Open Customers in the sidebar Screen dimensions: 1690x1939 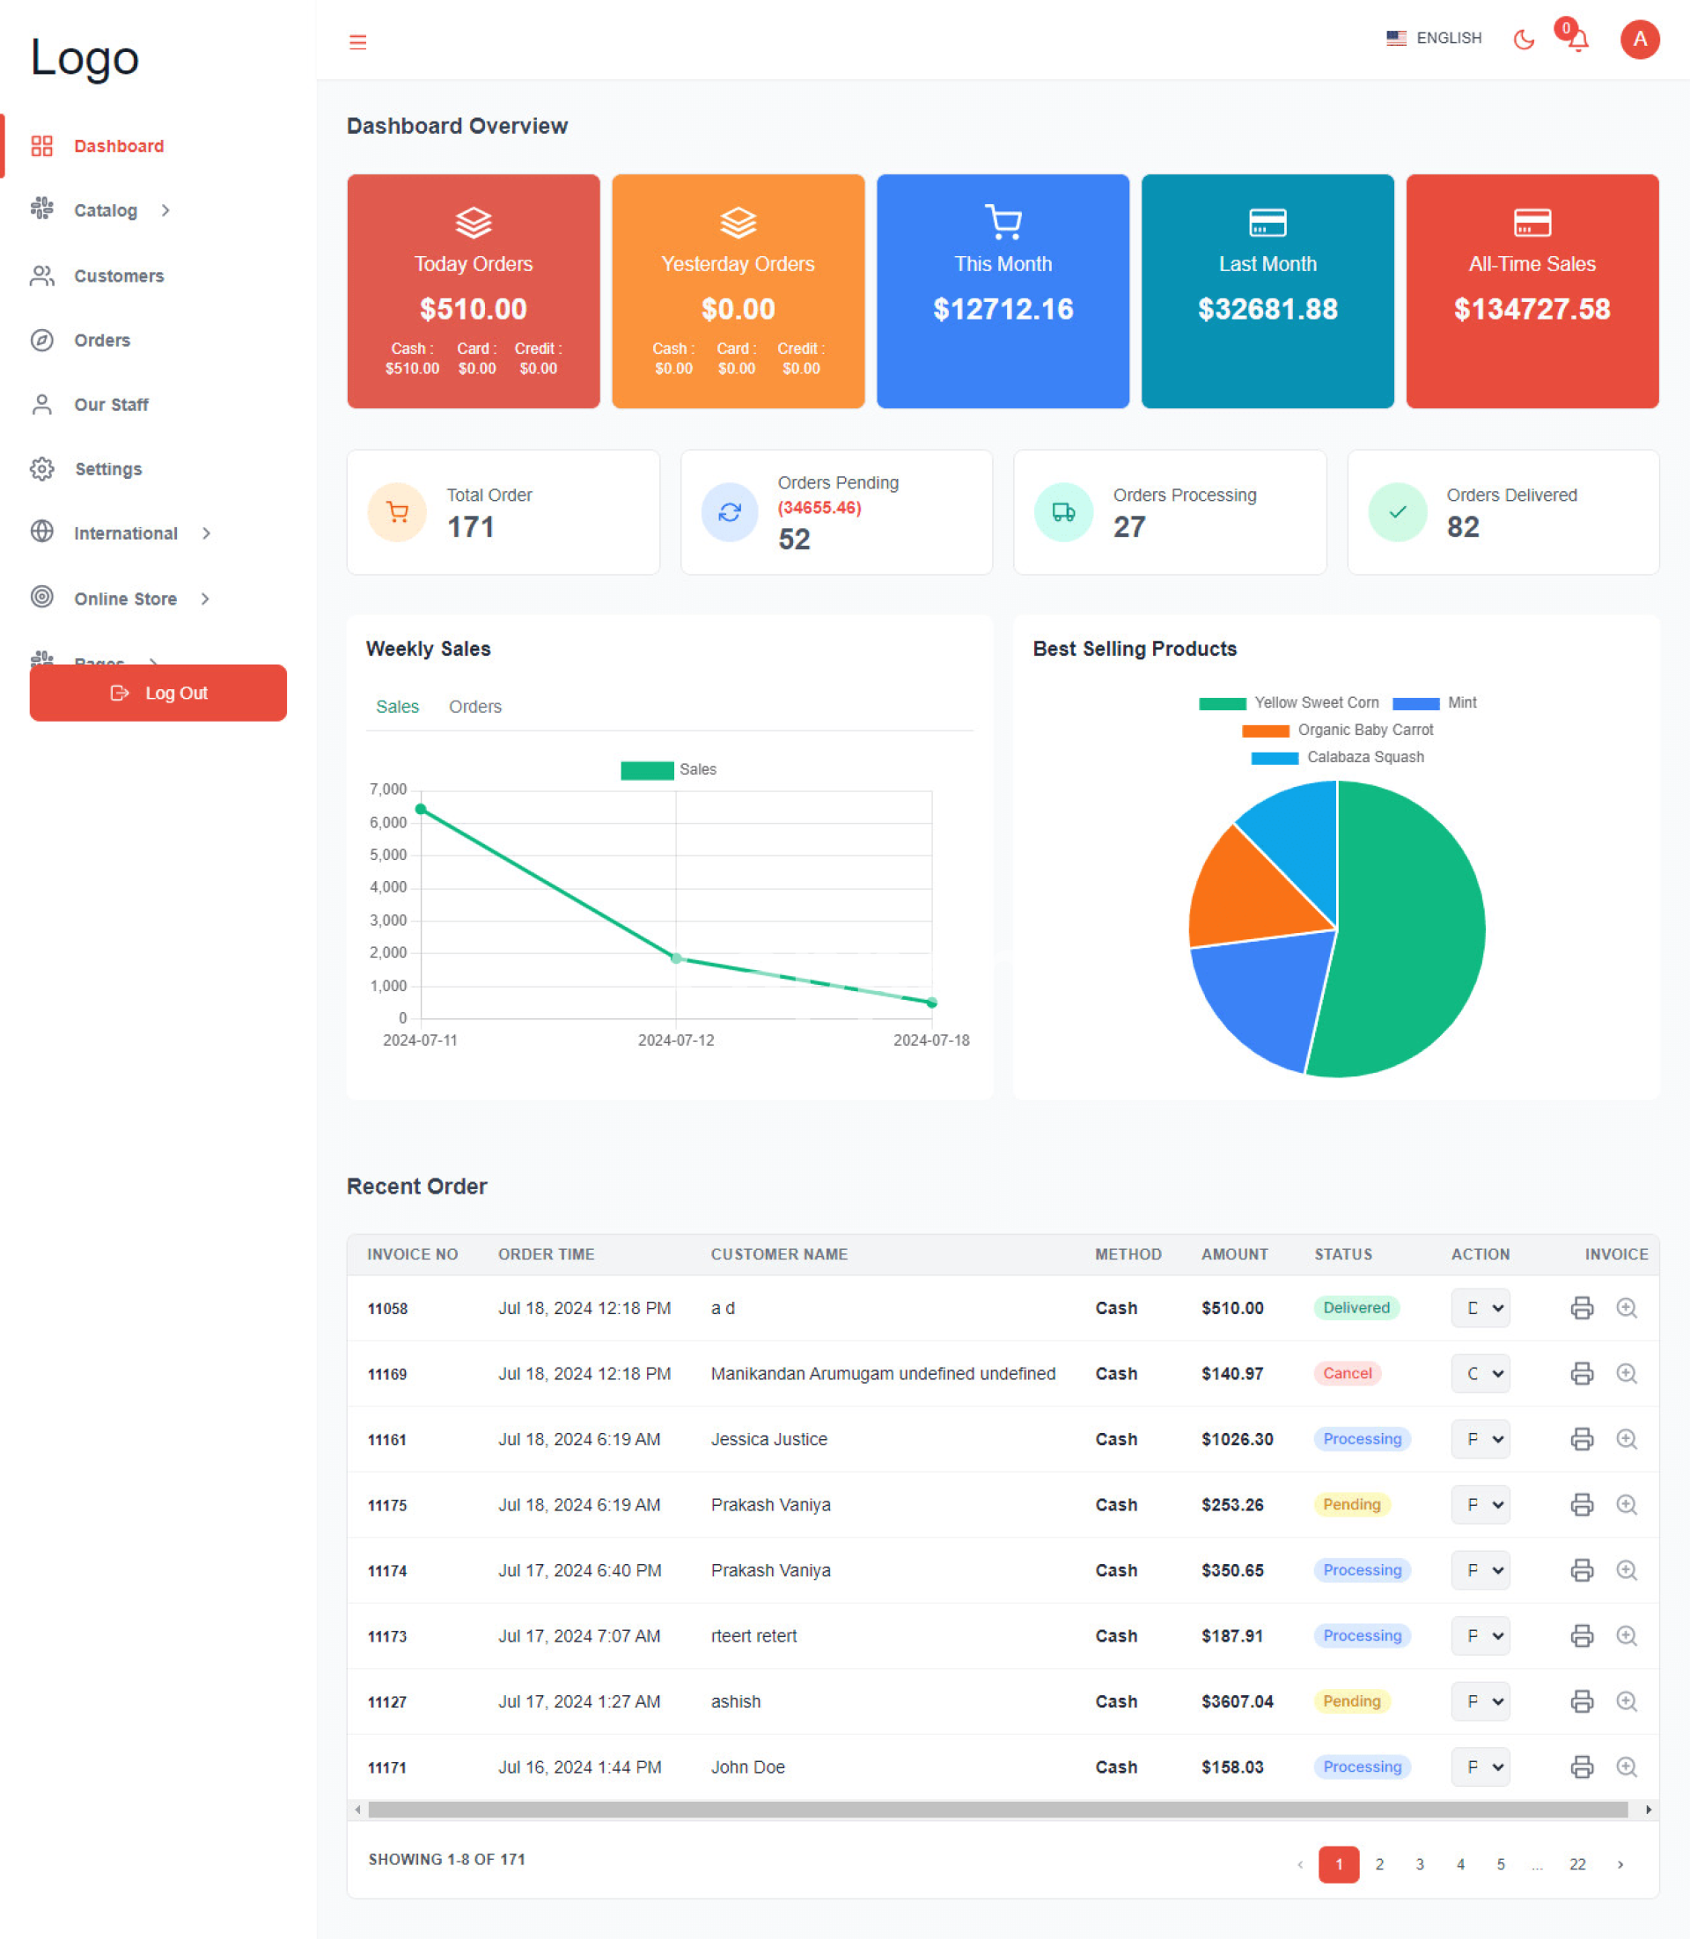(119, 276)
